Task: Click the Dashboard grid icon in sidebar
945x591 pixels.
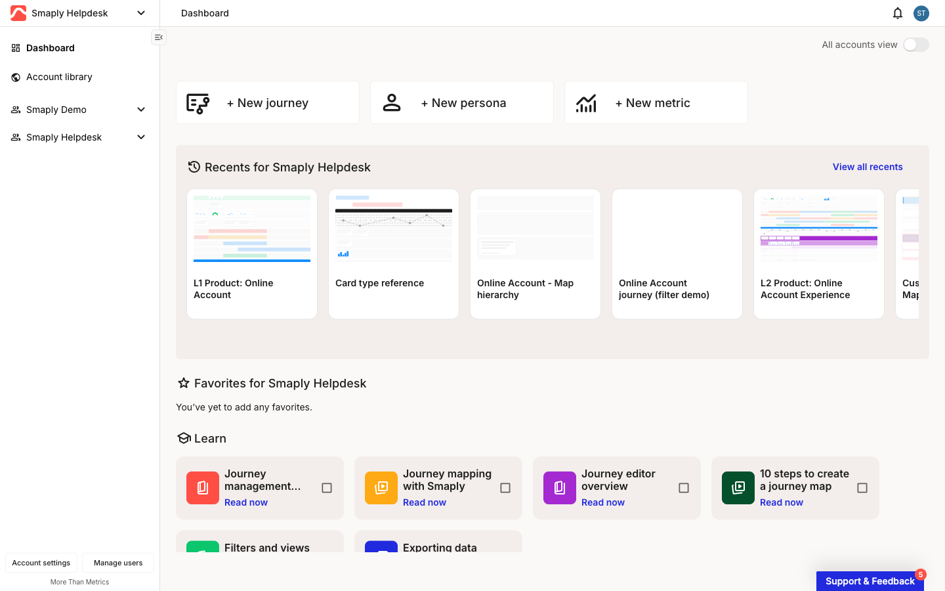Action: 16,48
